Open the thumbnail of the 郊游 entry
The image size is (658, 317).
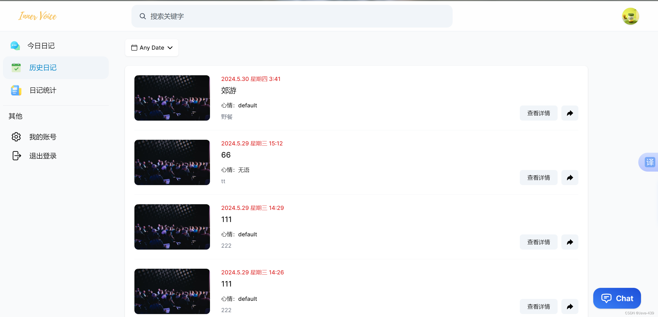(172, 98)
